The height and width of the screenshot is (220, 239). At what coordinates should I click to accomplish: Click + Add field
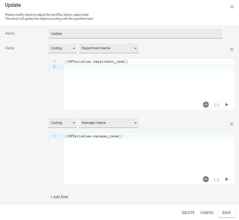click(x=59, y=197)
